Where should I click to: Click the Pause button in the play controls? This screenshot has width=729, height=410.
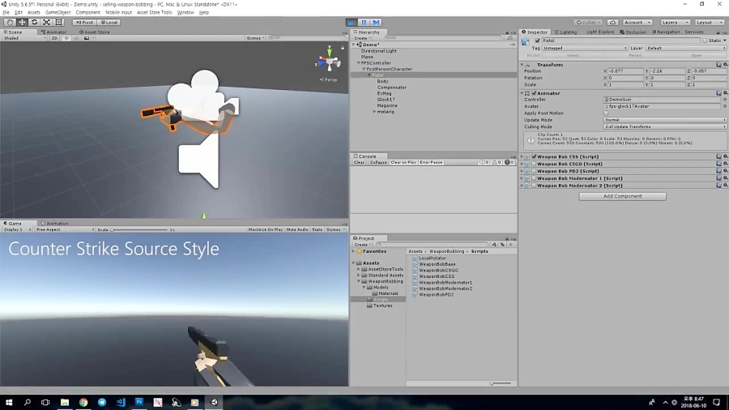pyautogui.click(x=364, y=22)
